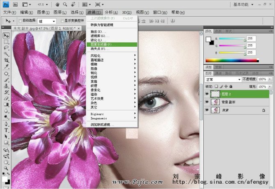Viewport: 275px width, 189px height.
Task: Select the Eyedropper tool
Action: (x=6, y=66)
